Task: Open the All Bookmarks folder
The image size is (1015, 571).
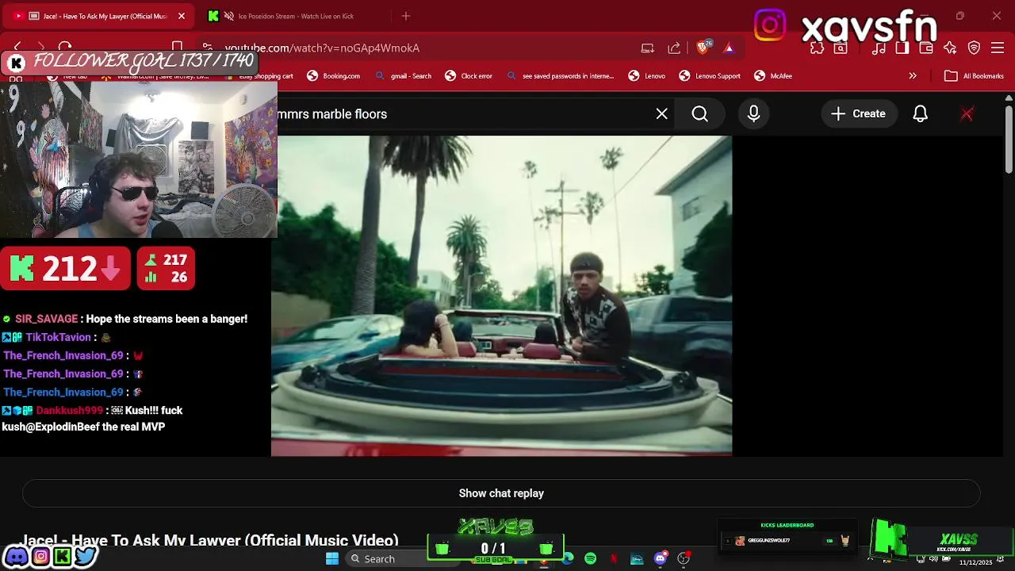Action: click(975, 76)
